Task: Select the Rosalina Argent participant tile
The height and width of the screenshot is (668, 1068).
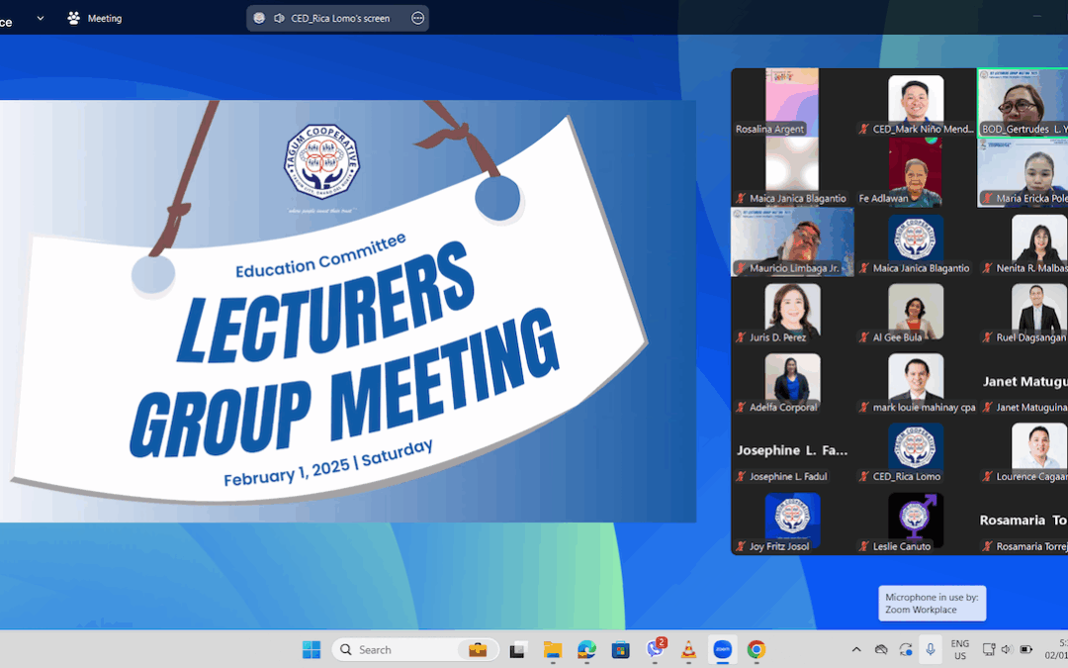Action: coord(792,102)
